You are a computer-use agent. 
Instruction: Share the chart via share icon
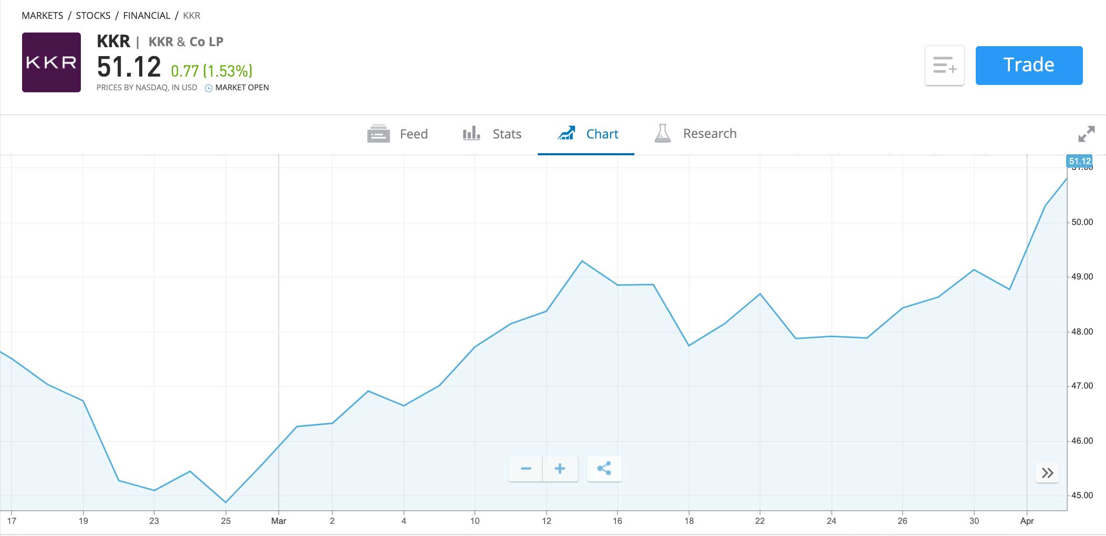point(604,469)
